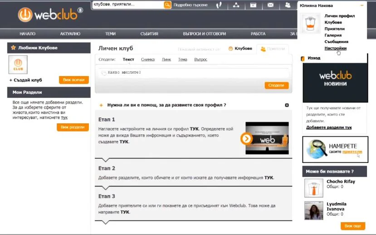The height and width of the screenshot is (235, 376).
Task: Select Приятели in user menu
Action: tap(335, 29)
